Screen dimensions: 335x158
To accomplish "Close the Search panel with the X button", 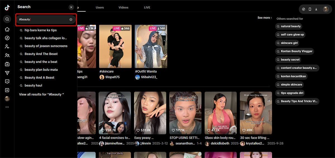I will (71, 7).
